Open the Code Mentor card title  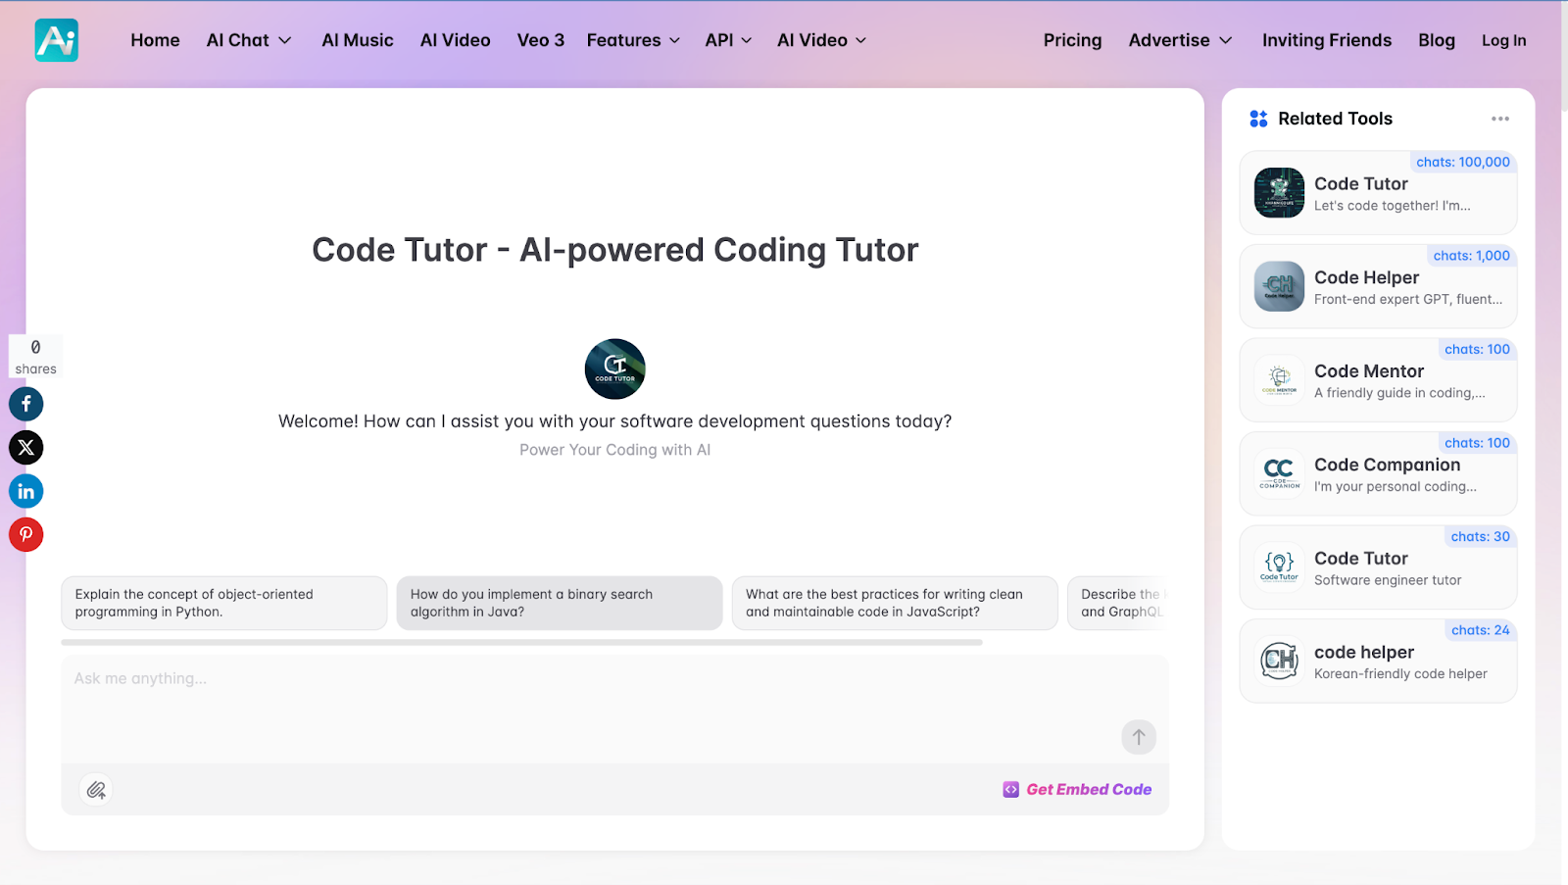pos(1369,371)
